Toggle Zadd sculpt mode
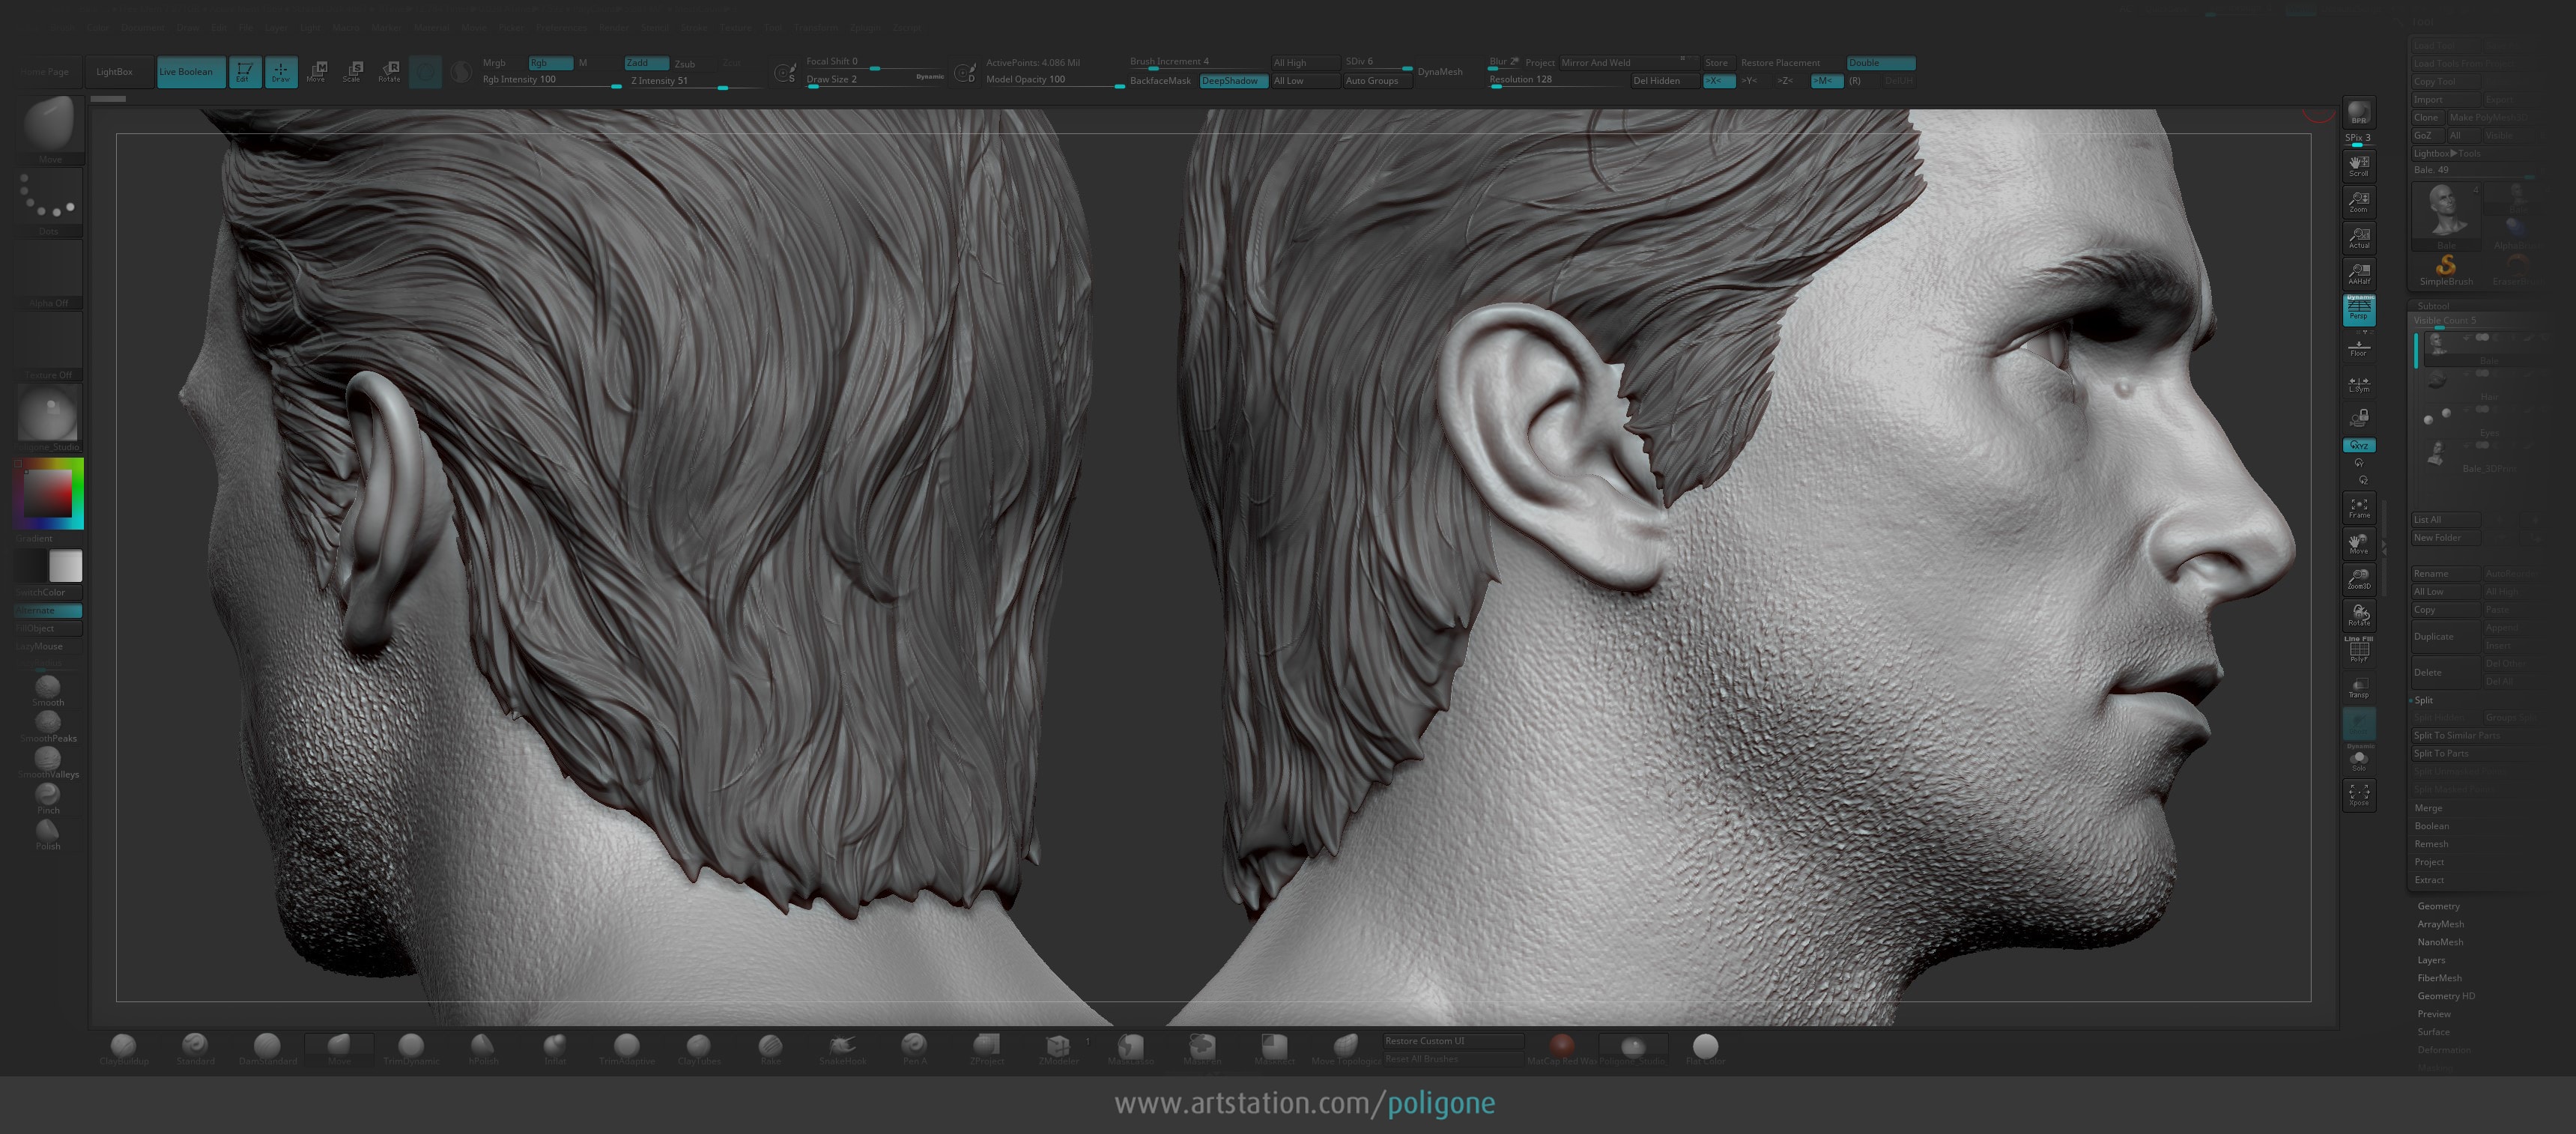This screenshot has width=2576, height=1134. pyautogui.click(x=645, y=62)
